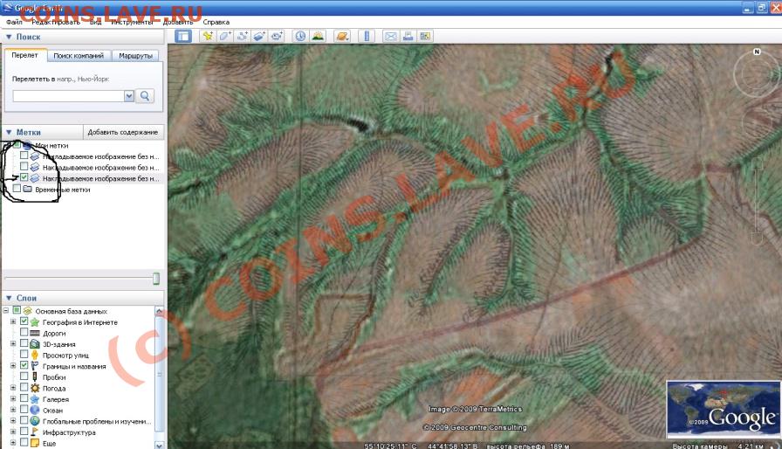This screenshot has height=449, width=782.
Task: Click the Океан globe layer icon
Action: [34, 410]
